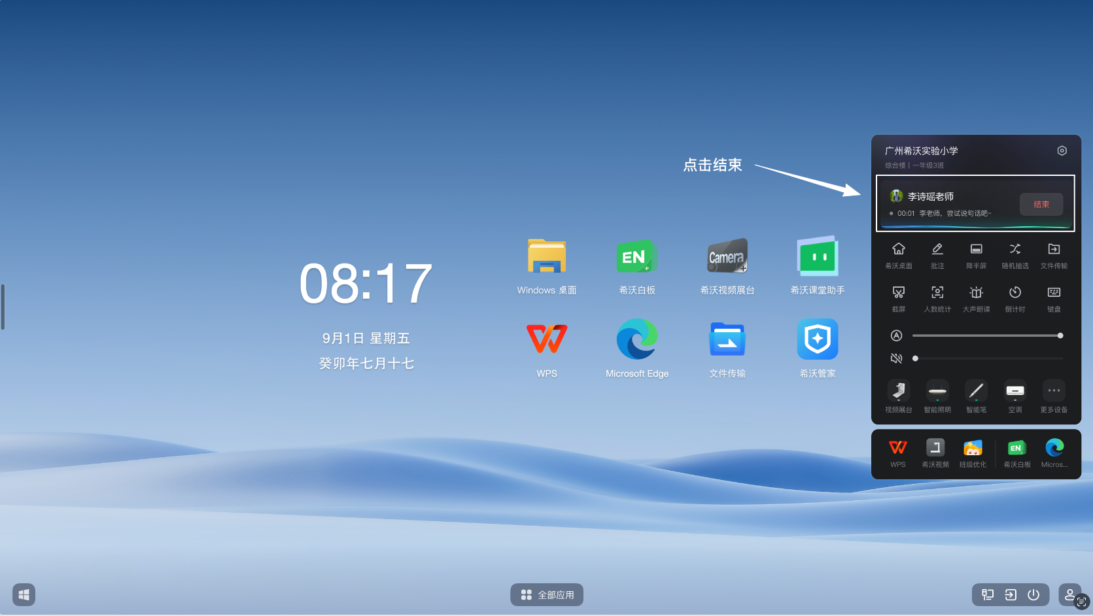Click the exit arrow icon in bottom bar

(1011, 594)
